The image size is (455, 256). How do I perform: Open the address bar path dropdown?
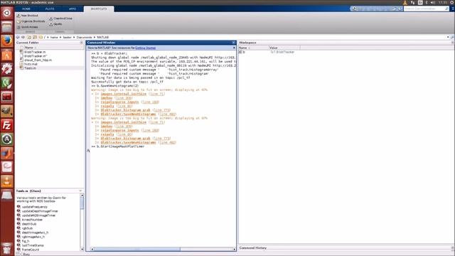click(x=448, y=37)
